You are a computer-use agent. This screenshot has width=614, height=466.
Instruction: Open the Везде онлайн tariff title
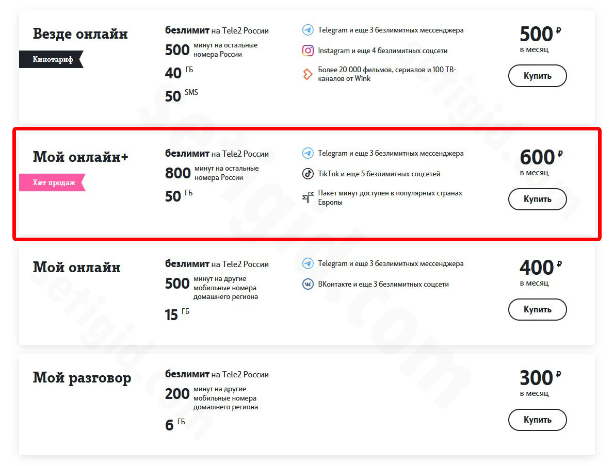(x=80, y=34)
